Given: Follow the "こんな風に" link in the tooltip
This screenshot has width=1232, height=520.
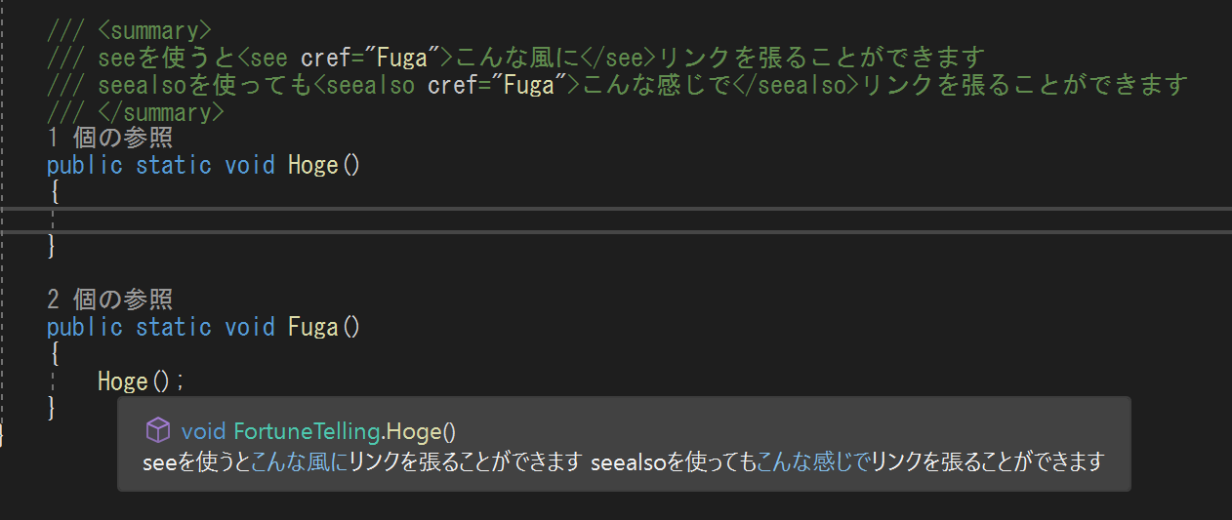Looking at the screenshot, I should (x=300, y=460).
